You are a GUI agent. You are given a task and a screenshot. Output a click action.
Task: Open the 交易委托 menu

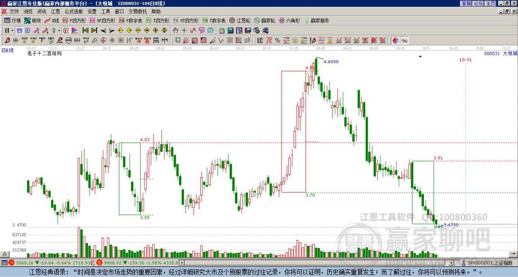tap(138, 12)
